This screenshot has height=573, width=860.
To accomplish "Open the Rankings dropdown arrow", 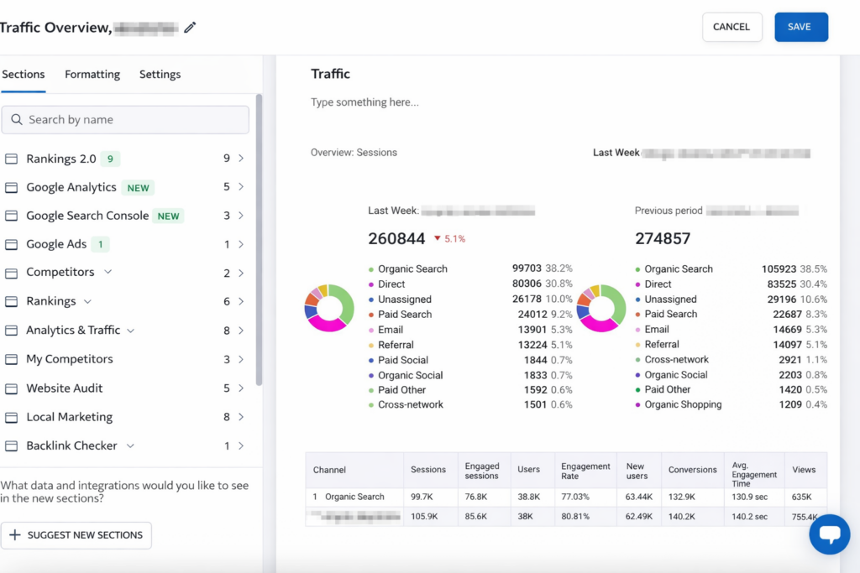I will click(x=87, y=301).
